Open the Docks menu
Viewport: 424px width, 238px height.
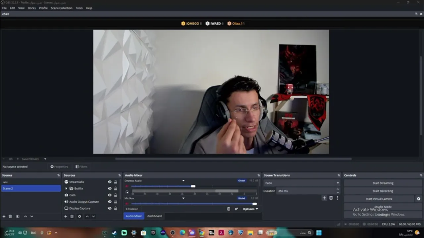click(31, 8)
